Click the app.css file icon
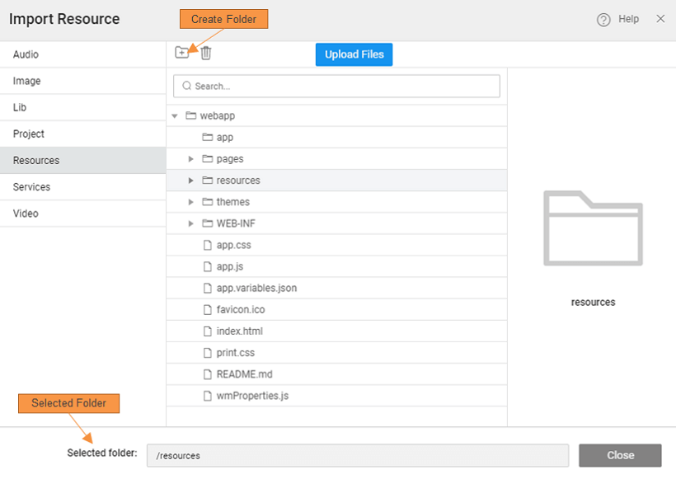Screen dimensions: 676x479 pos(208,245)
